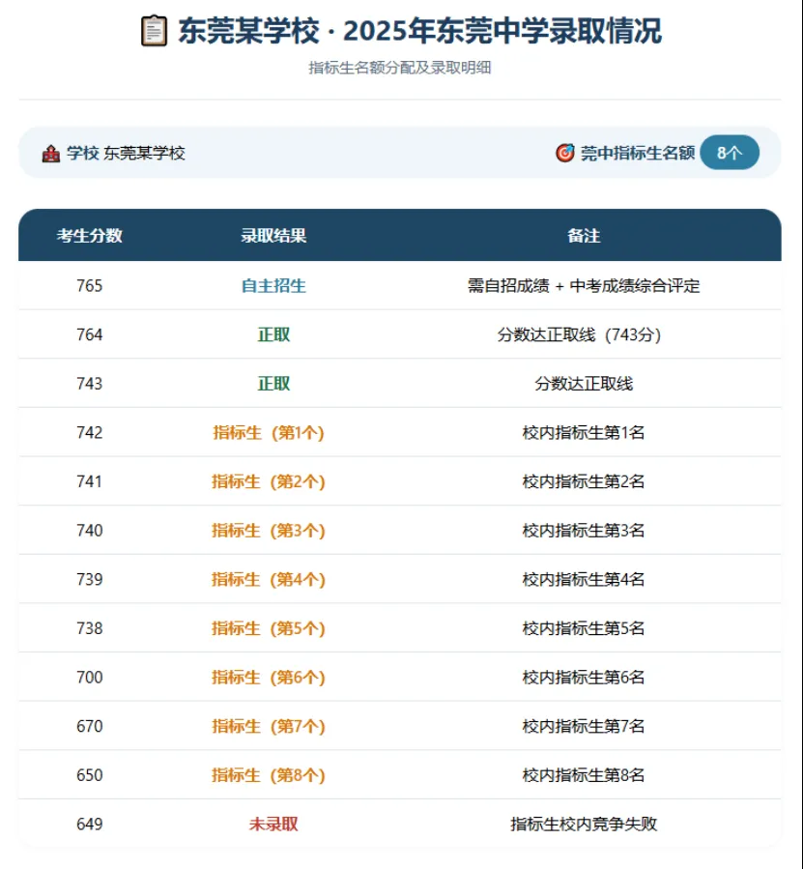Click the score cell 739

click(x=89, y=579)
